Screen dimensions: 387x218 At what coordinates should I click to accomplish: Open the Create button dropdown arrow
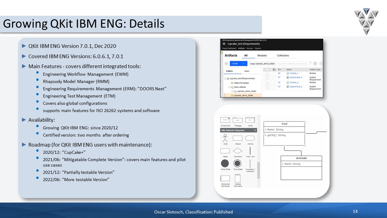(243, 64)
